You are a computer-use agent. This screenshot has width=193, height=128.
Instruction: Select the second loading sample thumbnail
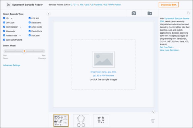(x=81, y=121)
